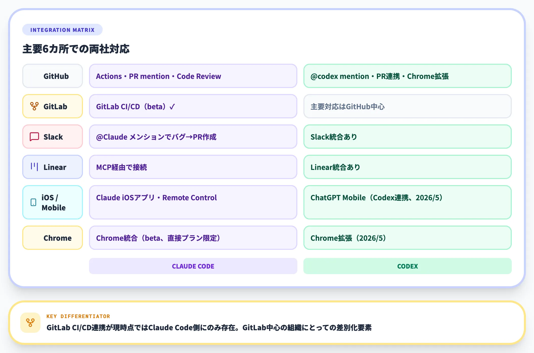Viewport: 534px width, 353px height.
Task: Click '@Claude メンションでバグ→PR作成' cell
Action: [193, 137]
